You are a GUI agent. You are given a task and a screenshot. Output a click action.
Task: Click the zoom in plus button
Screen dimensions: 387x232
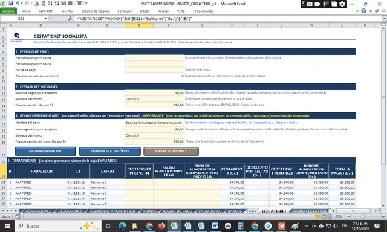coord(383,217)
